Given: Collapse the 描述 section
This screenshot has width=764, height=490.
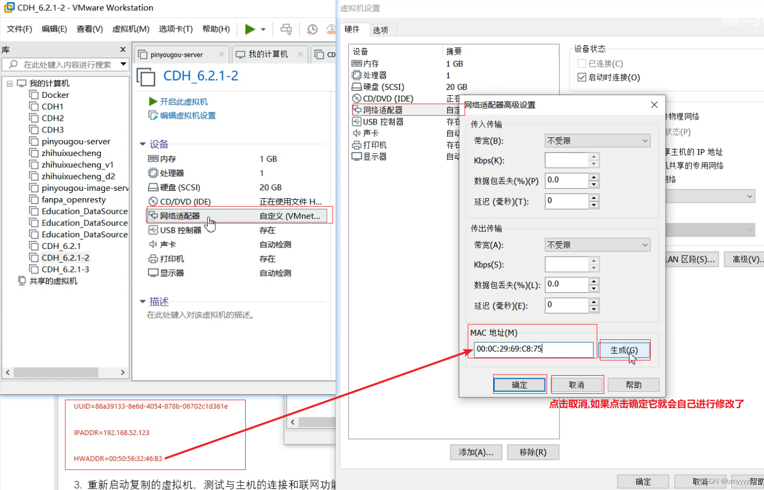Looking at the screenshot, I should pos(143,302).
